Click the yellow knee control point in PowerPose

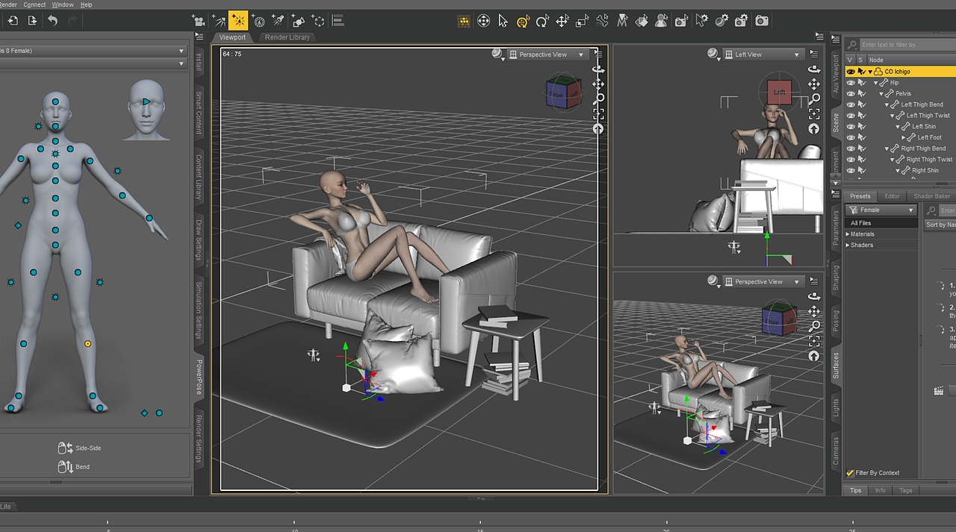[88, 343]
